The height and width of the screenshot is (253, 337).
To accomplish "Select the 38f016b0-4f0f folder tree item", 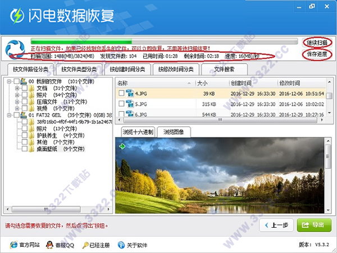I will pyautogui.click(x=74, y=122).
